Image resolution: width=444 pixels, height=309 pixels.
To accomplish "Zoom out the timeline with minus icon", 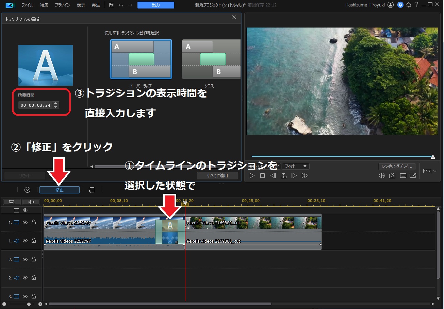I will pyautogui.click(x=4, y=304).
